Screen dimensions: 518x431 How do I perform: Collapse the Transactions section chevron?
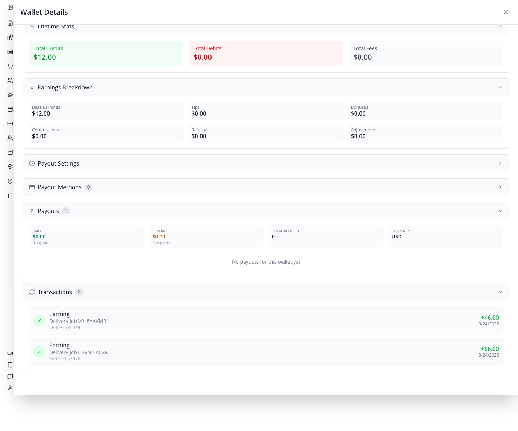tap(500, 292)
